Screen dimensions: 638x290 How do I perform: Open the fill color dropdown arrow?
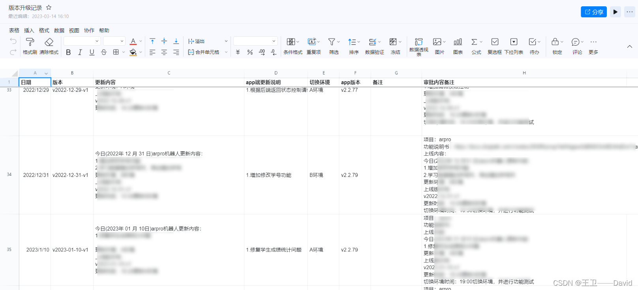(x=141, y=52)
